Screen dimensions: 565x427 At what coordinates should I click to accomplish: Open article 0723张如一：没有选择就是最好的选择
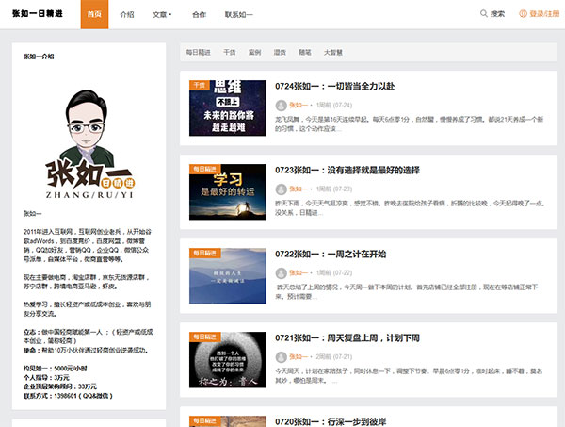(347, 171)
